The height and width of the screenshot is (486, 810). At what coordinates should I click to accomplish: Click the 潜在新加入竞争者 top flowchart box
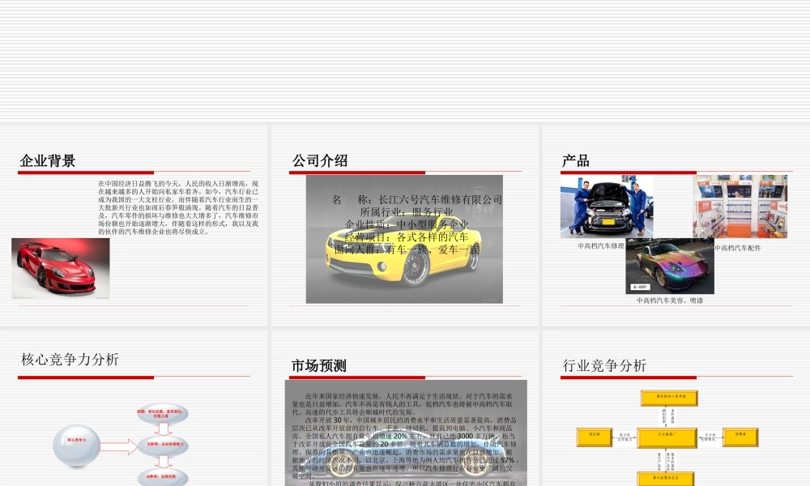coord(669,398)
